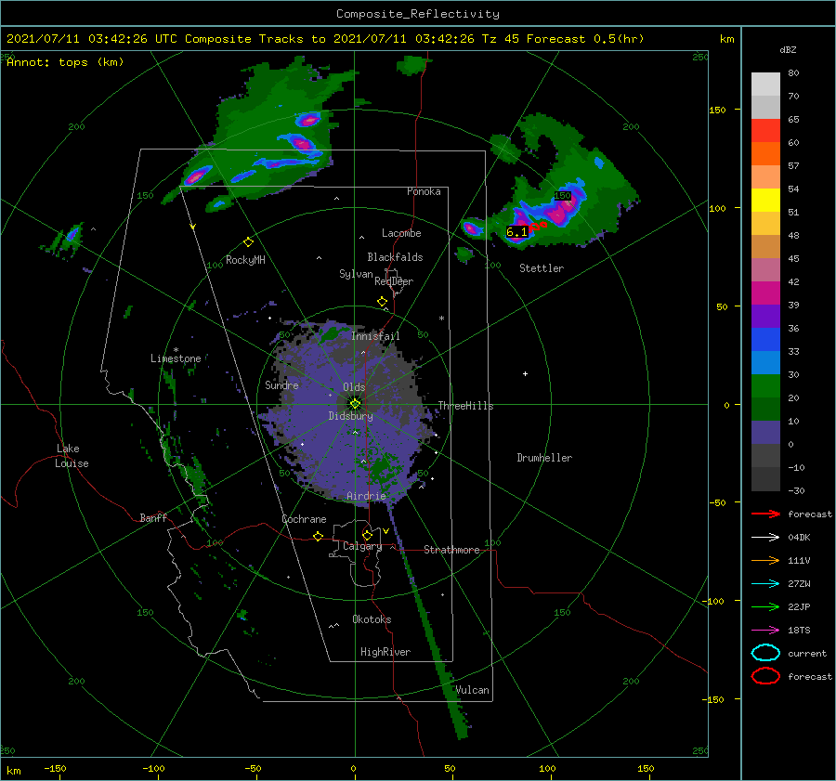Click the Limestone label
The height and width of the screenshot is (781, 836).
coord(176,358)
